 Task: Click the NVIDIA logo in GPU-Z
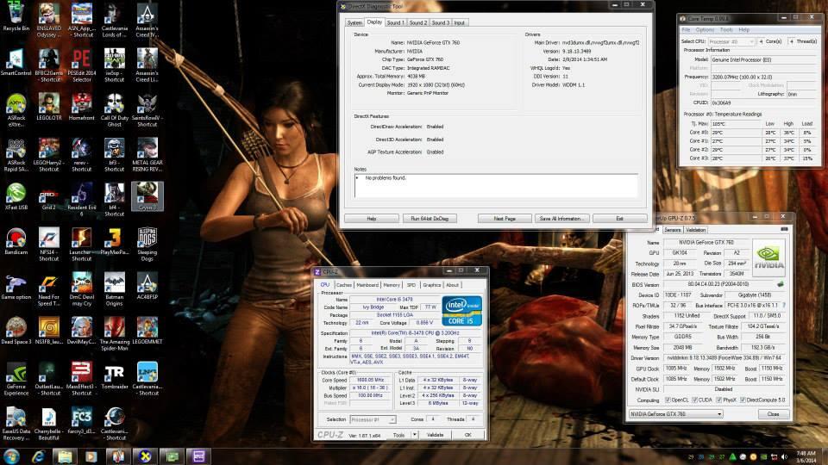pos(768,257)
